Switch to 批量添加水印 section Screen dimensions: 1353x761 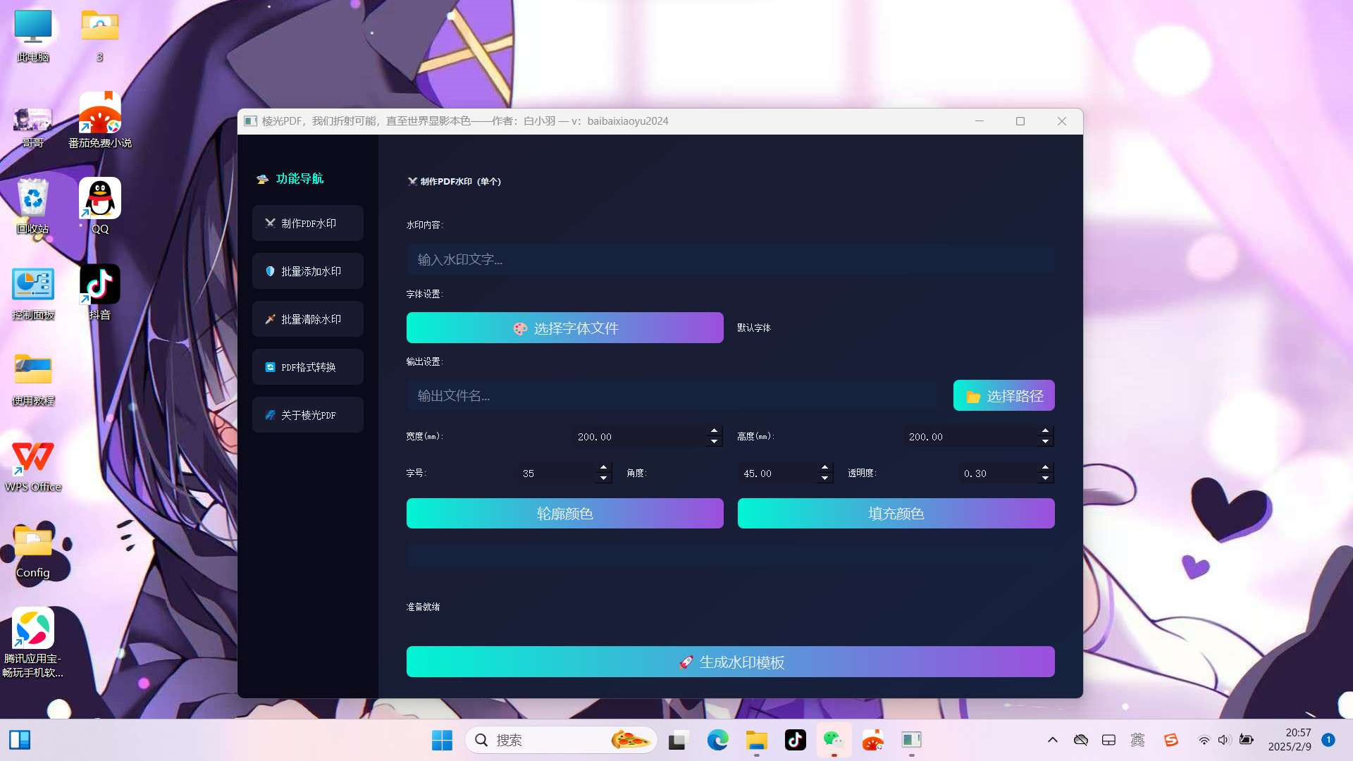pyautogui.click(x=308, y=271)
